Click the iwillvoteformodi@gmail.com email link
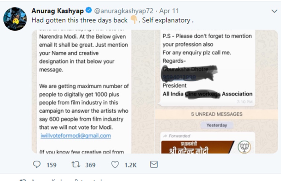The height and width of the screenshot is (181, 281). click(76, 136)
